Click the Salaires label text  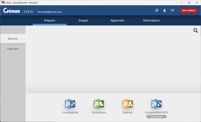pyautogui.click(x=128, y=112)
